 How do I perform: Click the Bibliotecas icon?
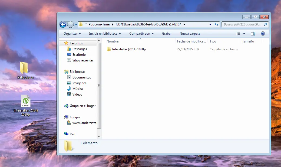point(66,71)
